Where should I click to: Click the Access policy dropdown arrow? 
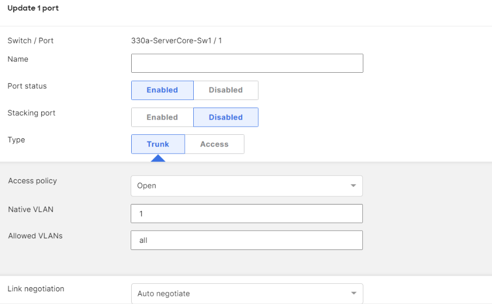(353, 186)
